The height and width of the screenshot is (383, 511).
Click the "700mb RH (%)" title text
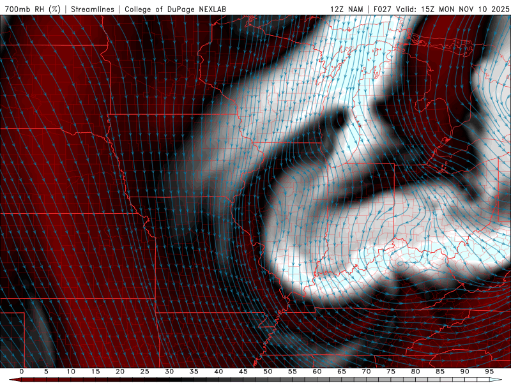tap(33, 9)
